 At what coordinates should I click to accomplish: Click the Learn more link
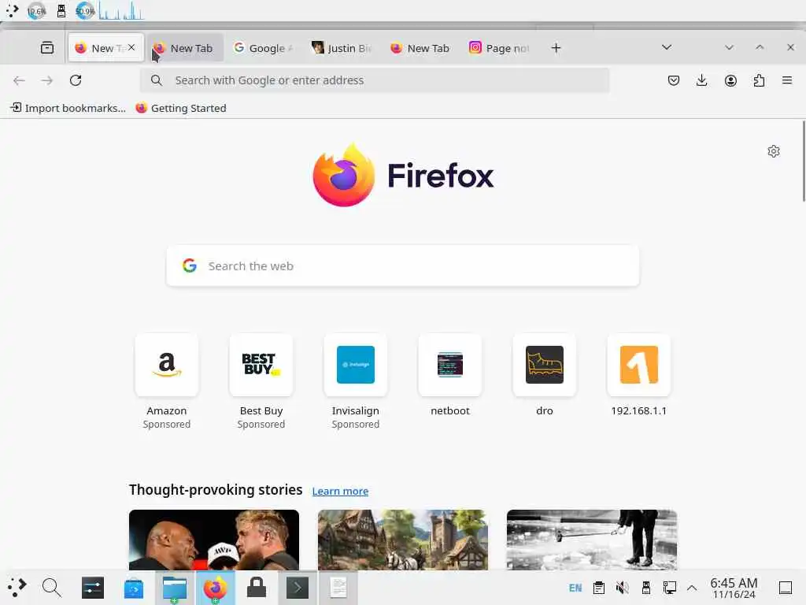pos(340,491)
